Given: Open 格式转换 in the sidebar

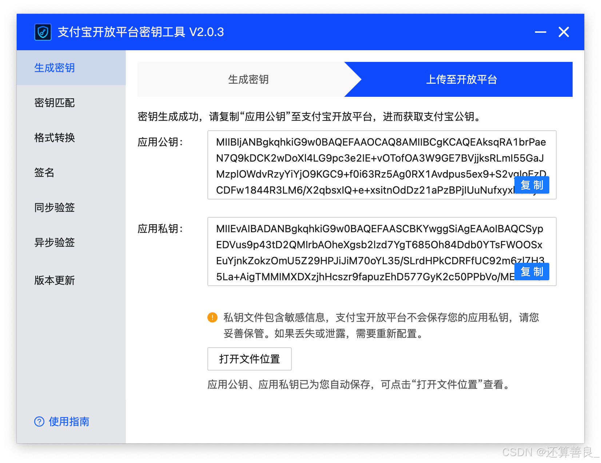Looking at the screenshot, I should (x=71, y=138).
